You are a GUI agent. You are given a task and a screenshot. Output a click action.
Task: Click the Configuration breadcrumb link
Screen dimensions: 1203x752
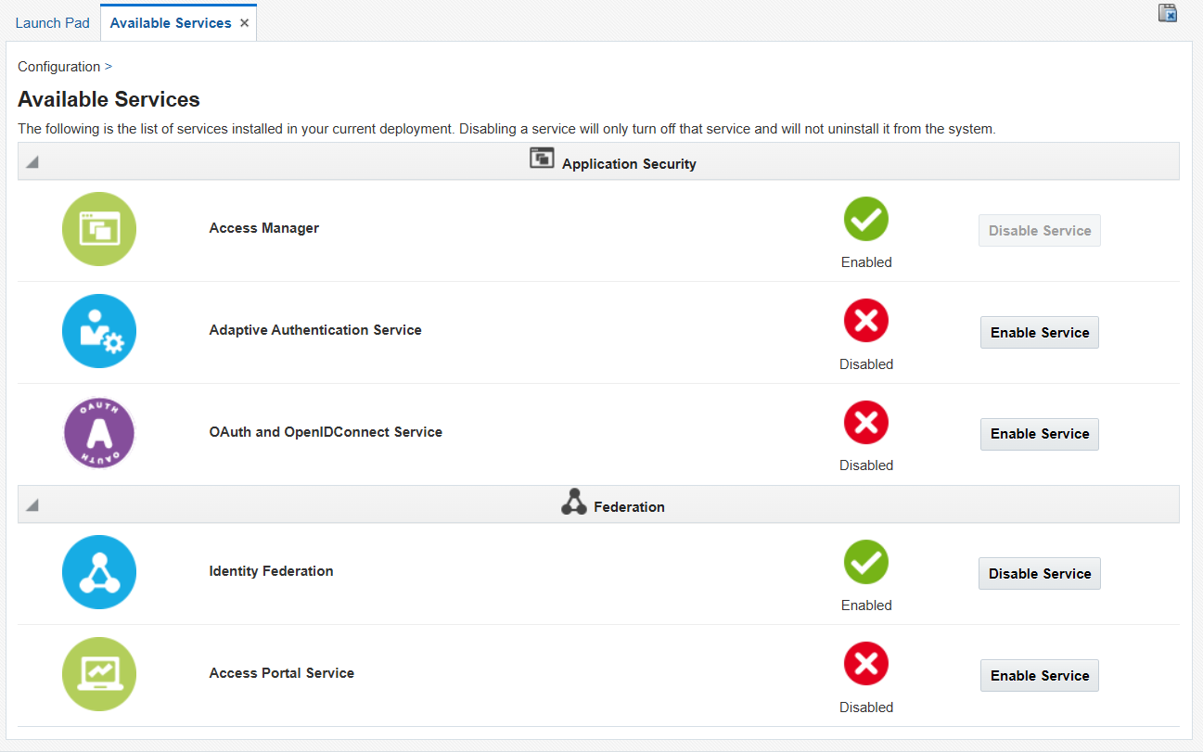58,67
